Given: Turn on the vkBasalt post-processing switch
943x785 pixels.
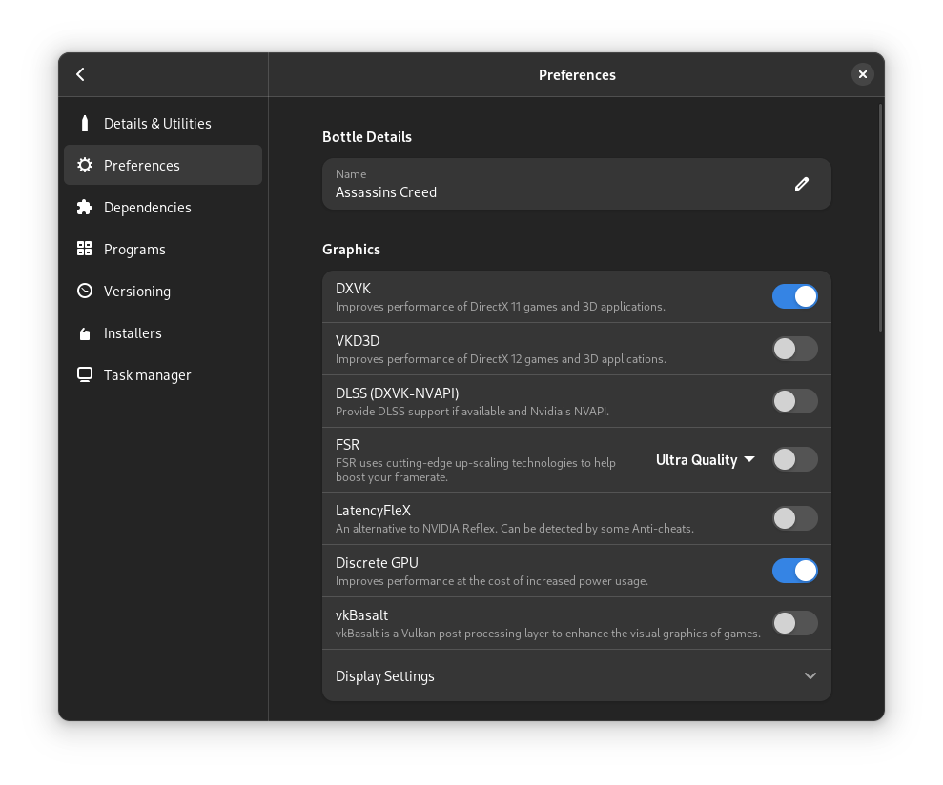Looking at the screenshot, I should [795, 623].
